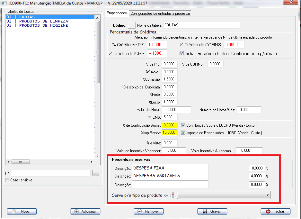
Task: Click the power icon on Fechar
Action: pos(268,212)
